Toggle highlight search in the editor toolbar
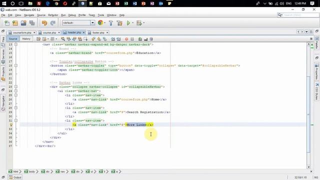The image size is (320, 180). (80, 39)
